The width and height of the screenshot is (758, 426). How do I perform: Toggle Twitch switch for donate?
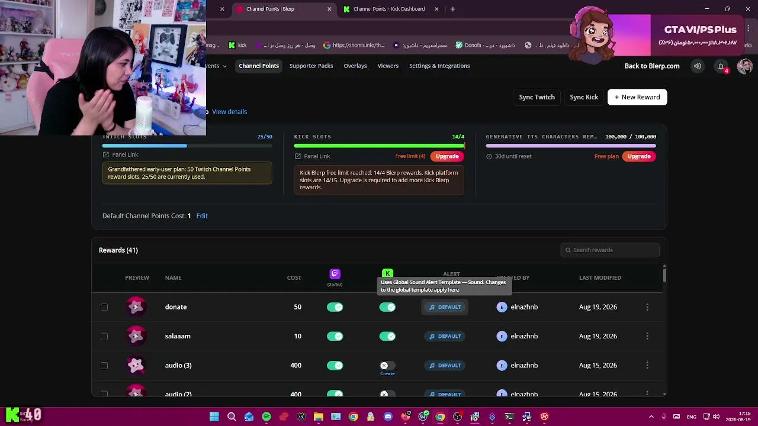335,307
